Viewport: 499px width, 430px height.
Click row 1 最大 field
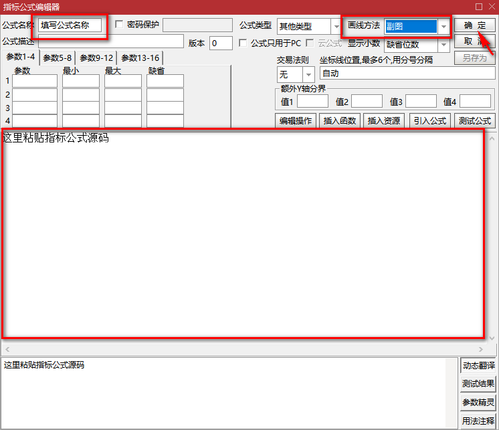pos(123,81)
